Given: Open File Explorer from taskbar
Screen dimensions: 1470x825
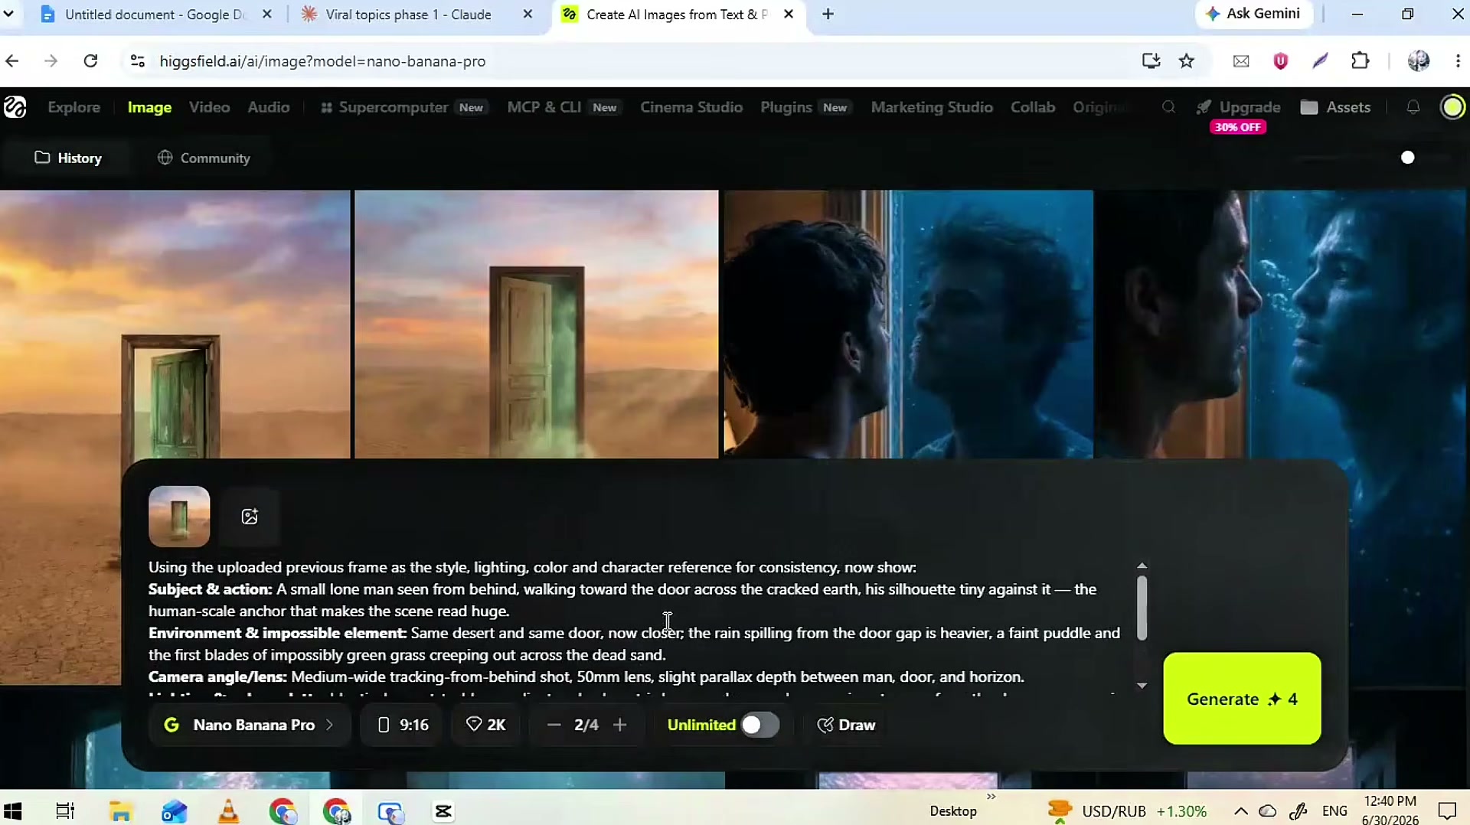Looking at the screenshot, I should click(121, 811).
